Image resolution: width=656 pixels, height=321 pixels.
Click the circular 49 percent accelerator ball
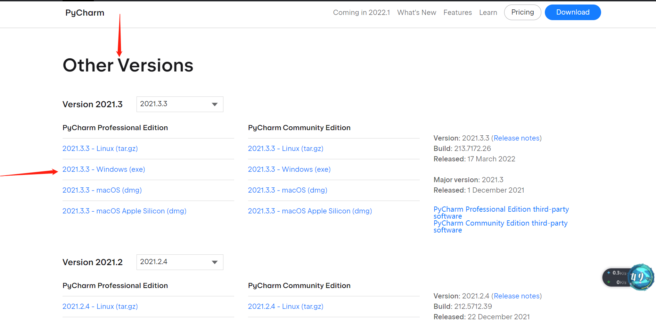click(641, 277)
